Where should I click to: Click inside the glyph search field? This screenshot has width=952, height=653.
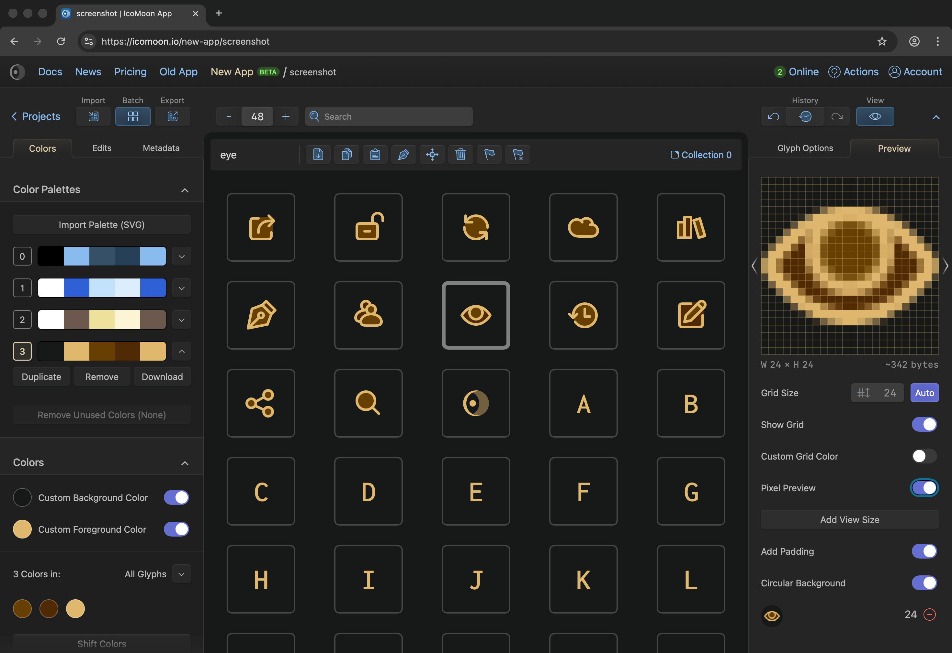click(x=389, y=116)
